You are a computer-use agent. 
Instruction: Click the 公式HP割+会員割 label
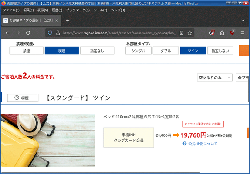(220, 136)
